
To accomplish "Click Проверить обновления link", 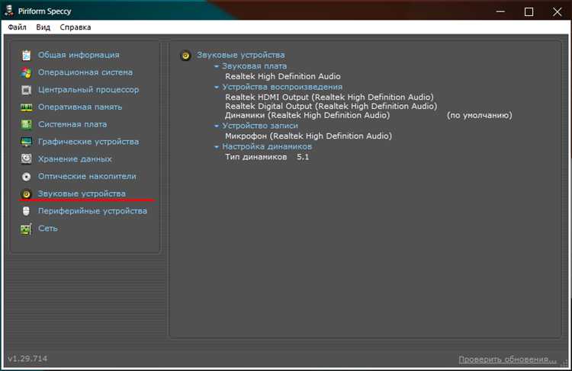I will click(507, 360).
